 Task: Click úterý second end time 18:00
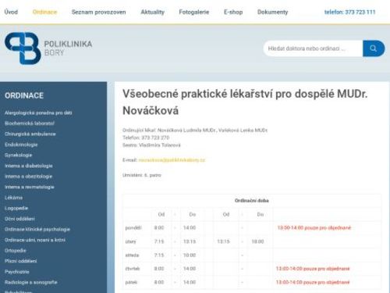pos(257,241)
